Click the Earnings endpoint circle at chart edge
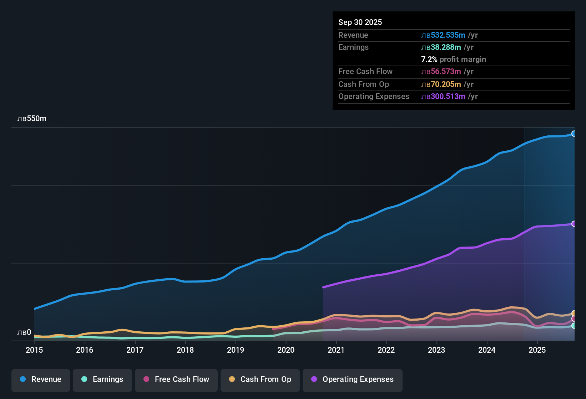This screenshot has width=586, height=399. click(x=574, y=326)
